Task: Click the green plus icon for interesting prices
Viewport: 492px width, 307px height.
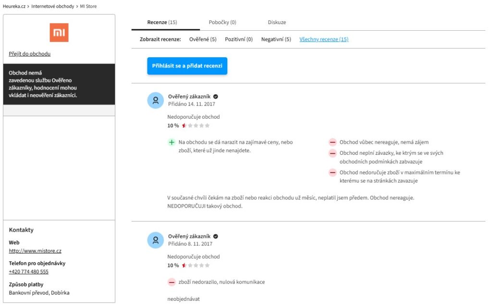Action: click(172, 142)
